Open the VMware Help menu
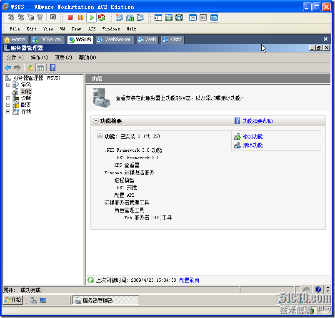 pos(131,29)
